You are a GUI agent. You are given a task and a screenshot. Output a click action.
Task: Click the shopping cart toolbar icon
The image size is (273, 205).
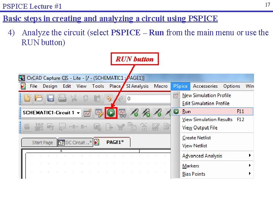(x=121, y=127)
